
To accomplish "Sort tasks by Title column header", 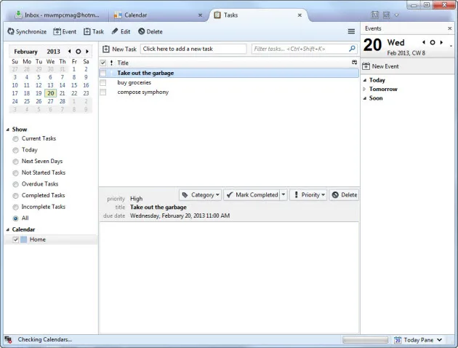I will pyautogui.click(x=123, y=63).
